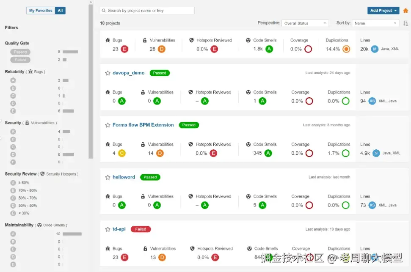The width and height of the screenshot is (411, 272).
Task: Open Forms flow BPM Hotspots Reviewed E badge
Action: [x=213, y=153]
